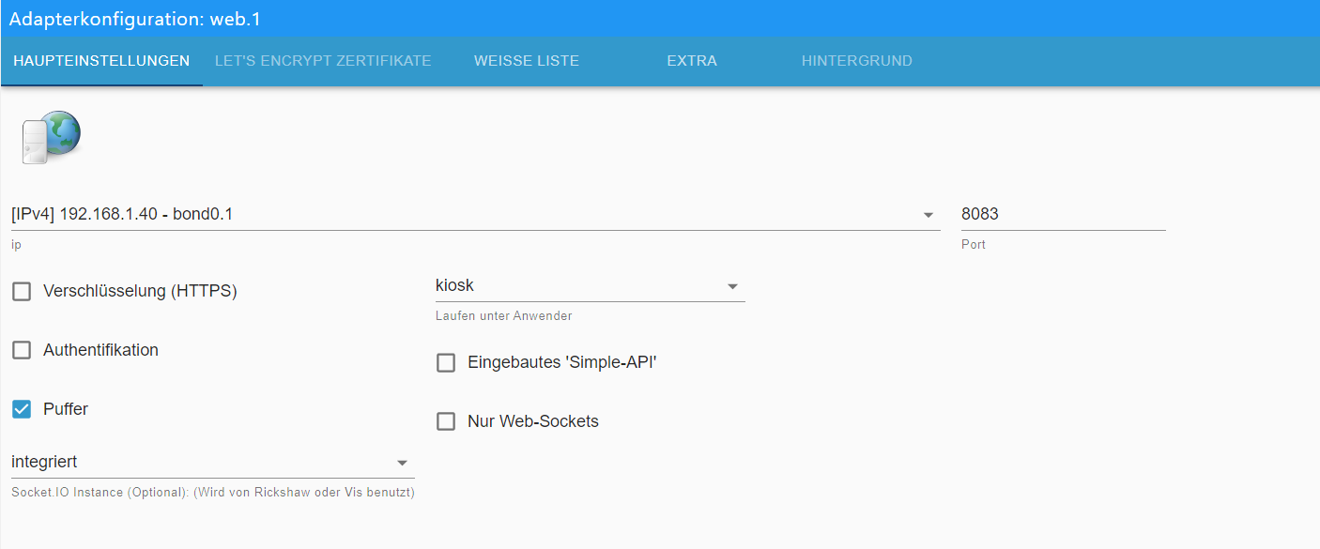The image size is (1320, 549).
Task: Click the Puffer label text
Action: [66, 410]
